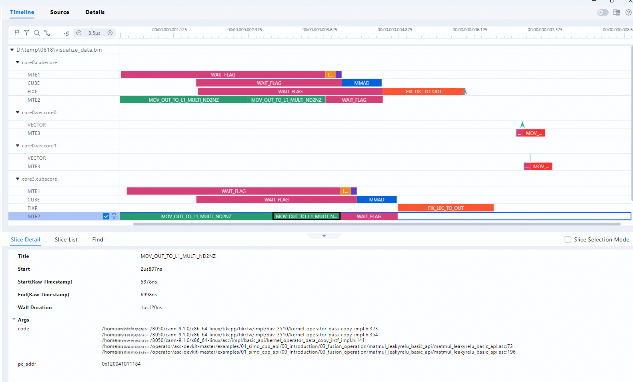633x382 pixels.
Task: Click the flag marker icon in timeline toolbar
Action: pos(17,33)
